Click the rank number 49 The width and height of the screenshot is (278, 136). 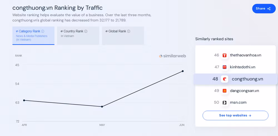[x=217, y=91]
